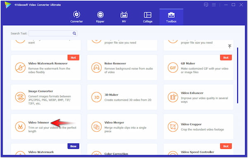Open Video Enhancer title
This screenshot has height=158, width=248.
click(x=192, y=93)
